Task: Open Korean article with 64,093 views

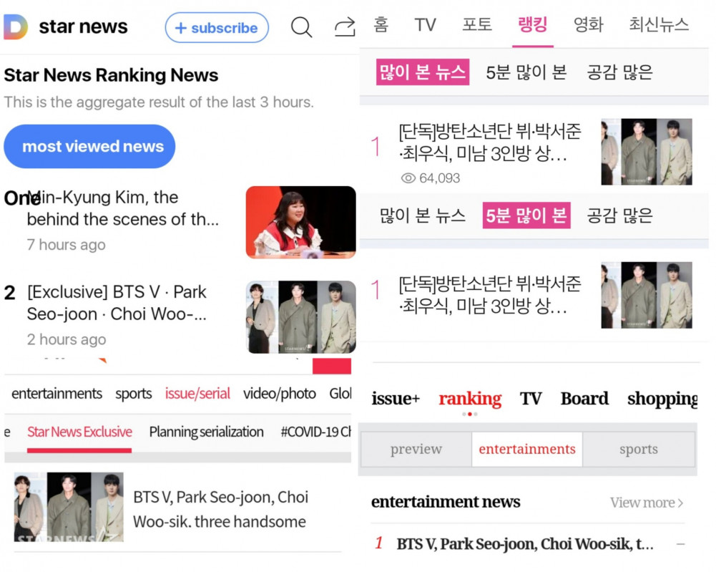Action: coord(490,142)
